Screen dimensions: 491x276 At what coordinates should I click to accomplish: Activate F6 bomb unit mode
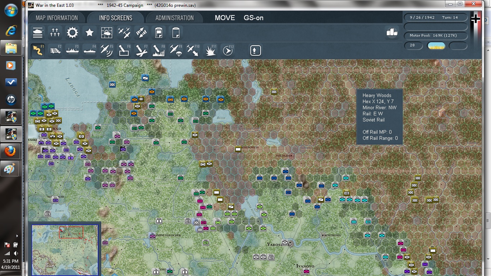coord(124,50)
